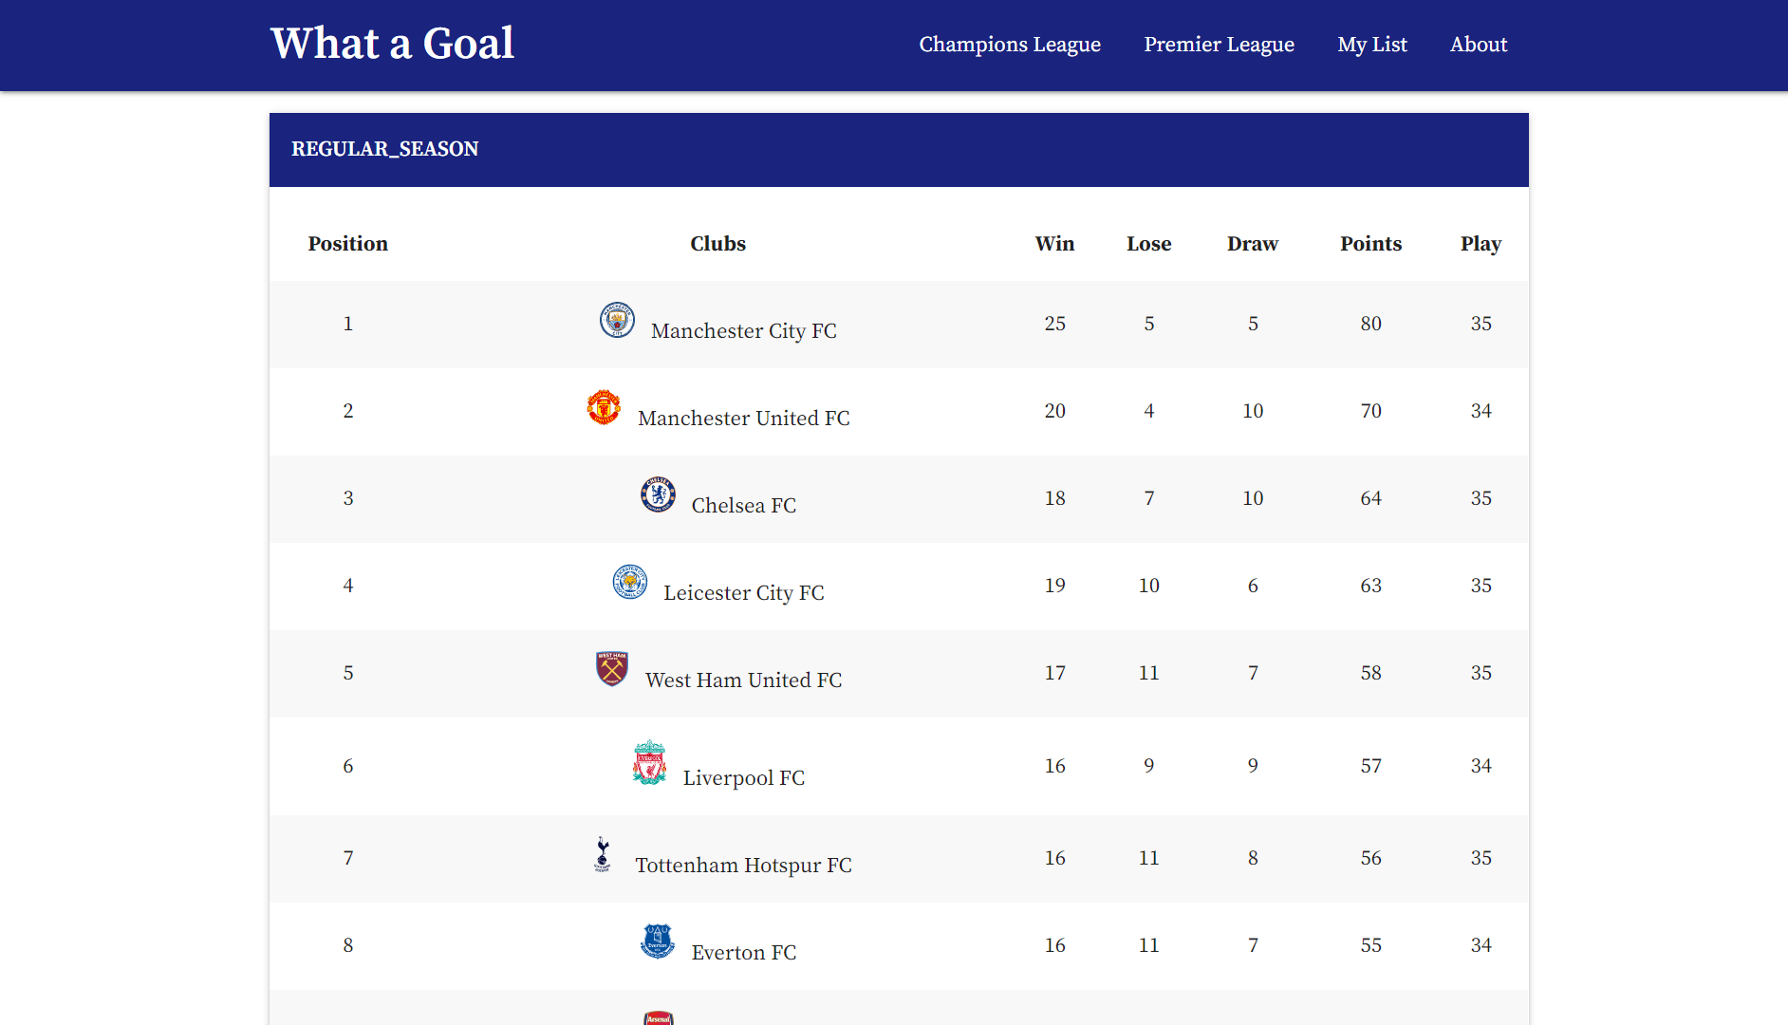Click the Tottenham Hotspur FC club name
Image resolution: width=1788 pixels, height=1025 pixels.
pos(743,866)
